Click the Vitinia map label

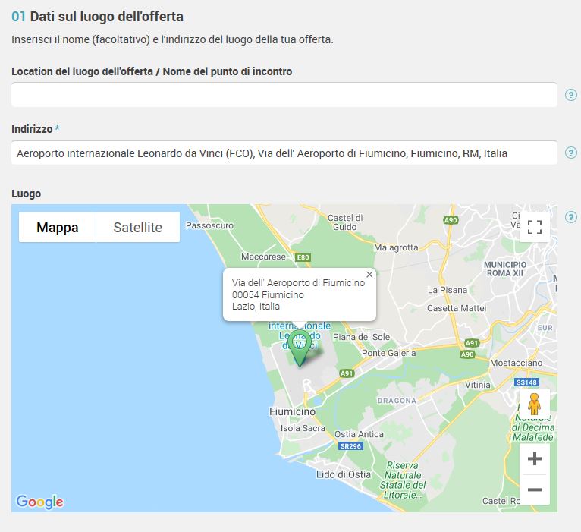[478, 385]
